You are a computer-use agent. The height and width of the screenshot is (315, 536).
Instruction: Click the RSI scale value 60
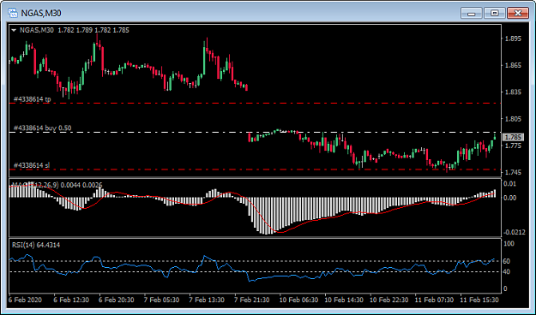pyautogui.click(x=507, y=261)
